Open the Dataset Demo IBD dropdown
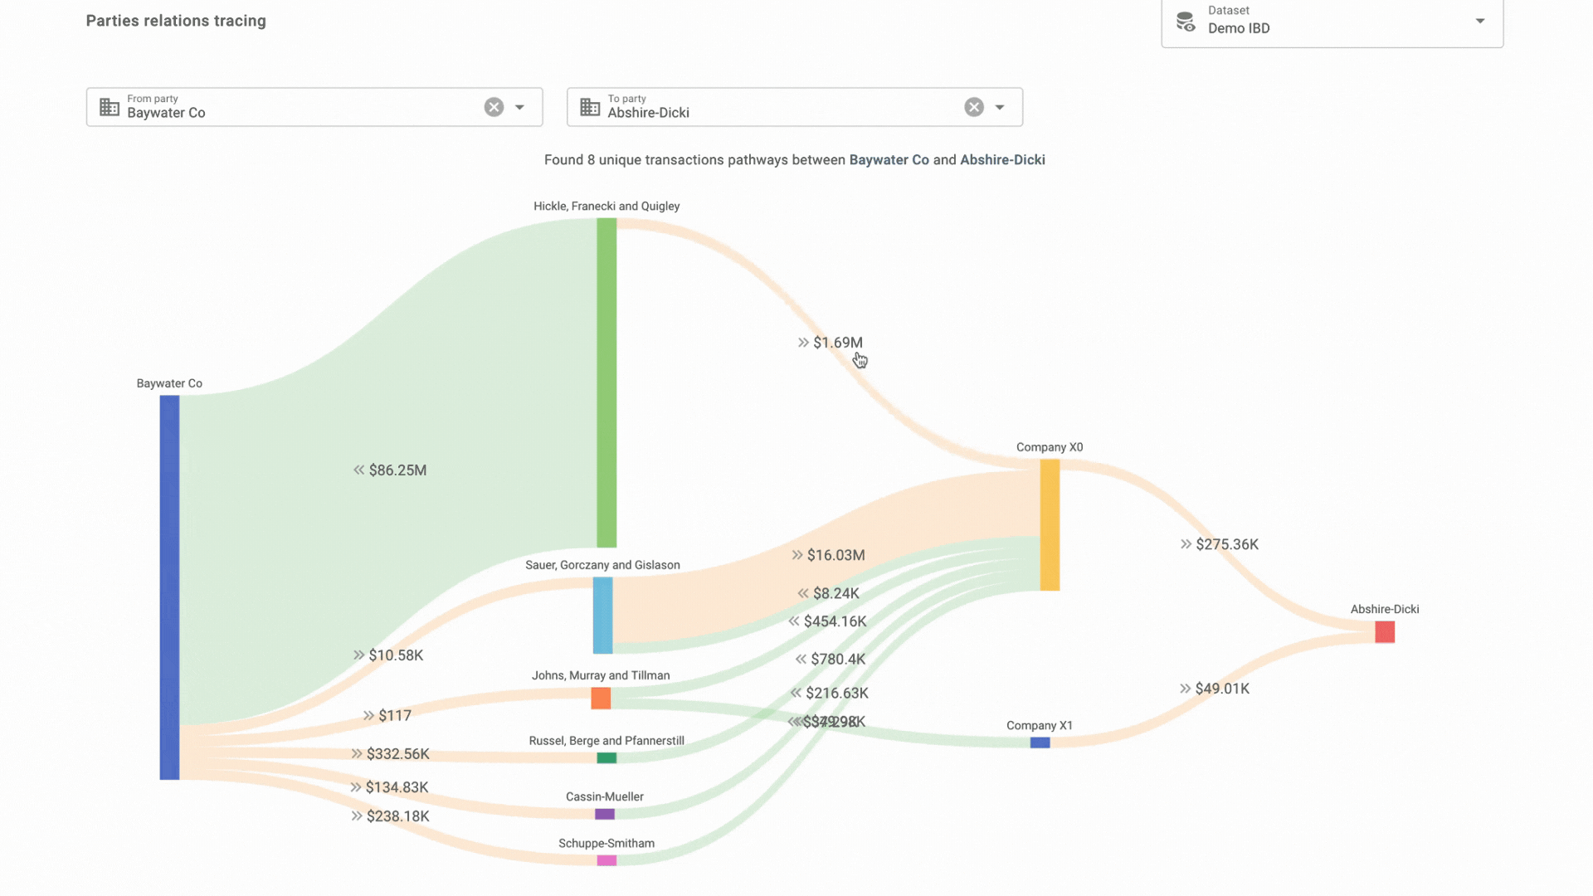 (1479, 22)
